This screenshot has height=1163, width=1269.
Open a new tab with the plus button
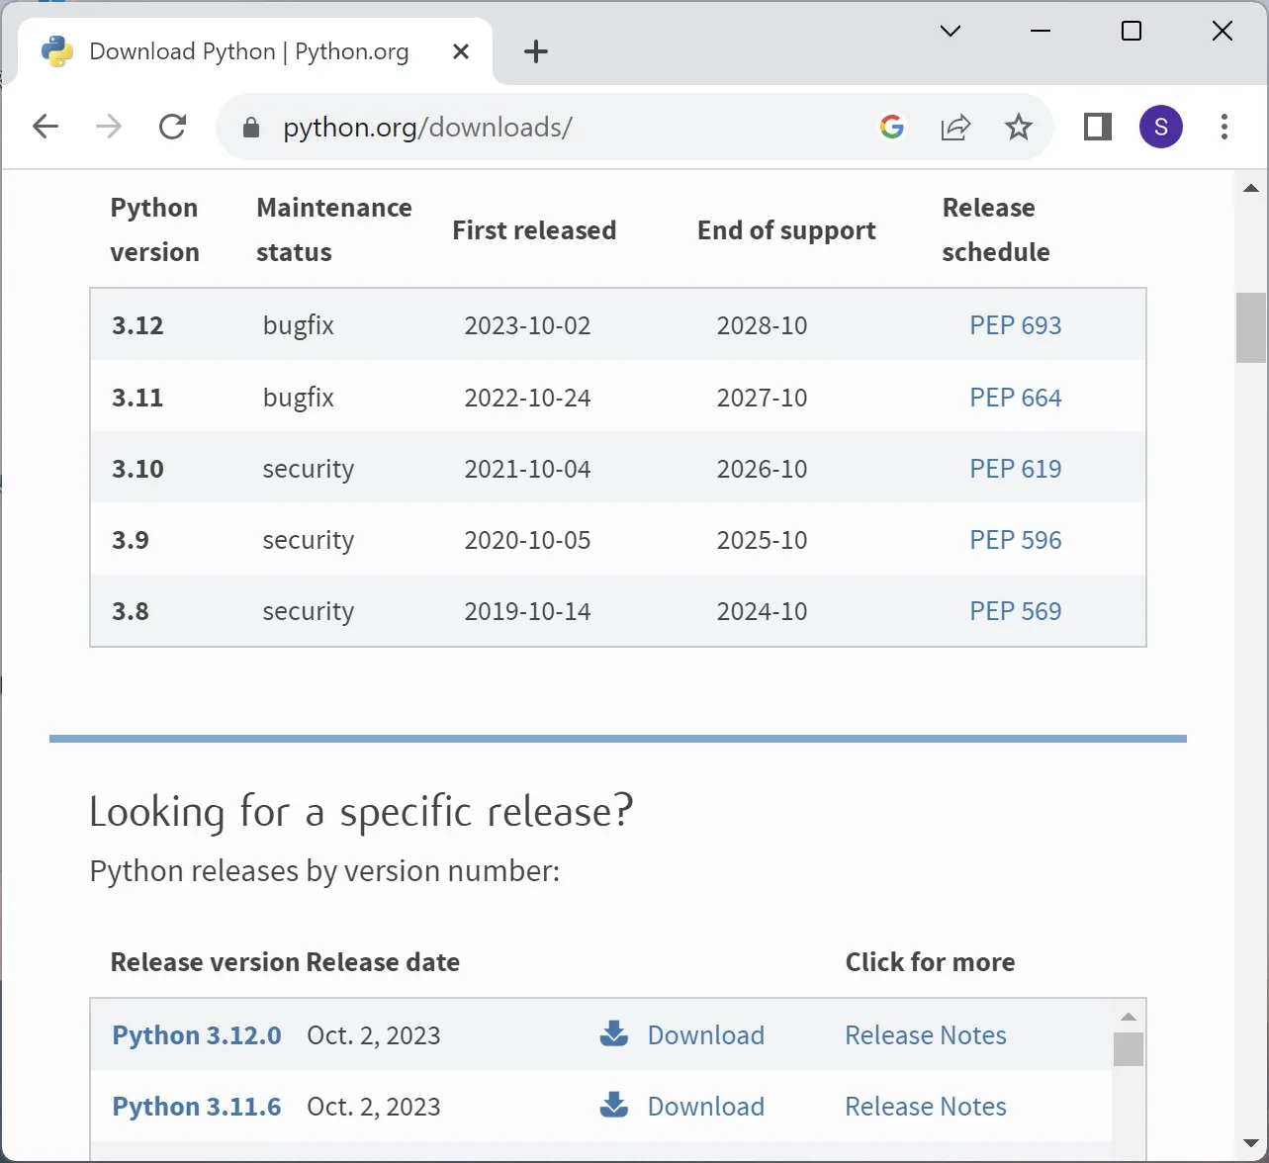[535, 51]
